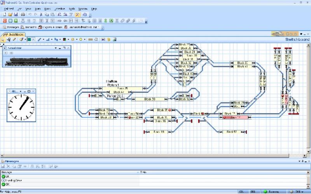Toggle the red signal on Block 35
311x194 pixels.
click(170, 110)
